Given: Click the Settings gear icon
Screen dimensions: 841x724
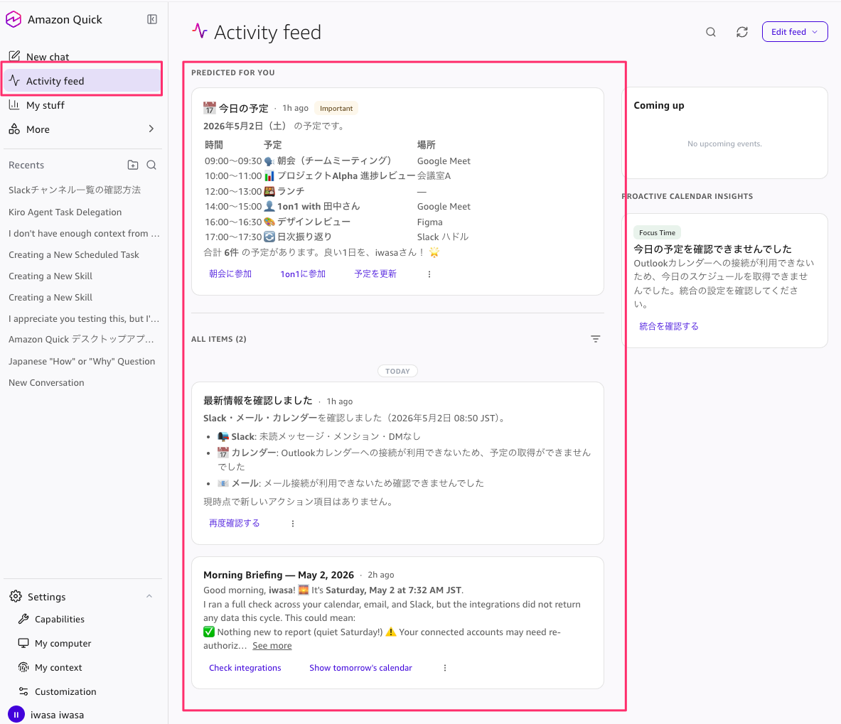Looking at the screenshot, I should click(16, 596).
